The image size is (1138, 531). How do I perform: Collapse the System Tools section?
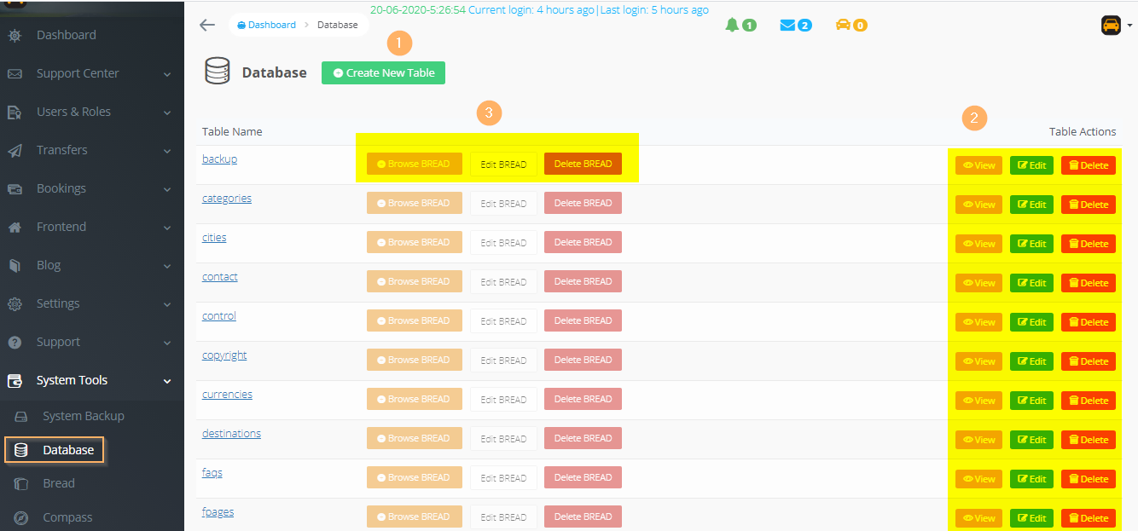point(167,381)
